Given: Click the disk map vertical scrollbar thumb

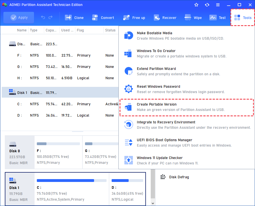Looking at the screenshot, I should pyautogui.click(x=153, y=184).
